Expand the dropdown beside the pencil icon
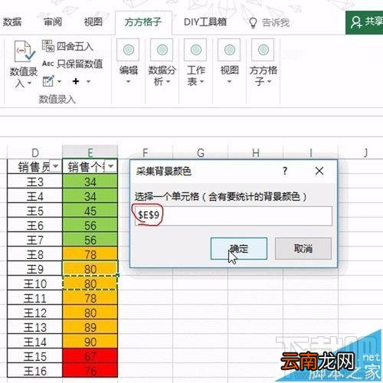The image size is (383, 383). 59,82
